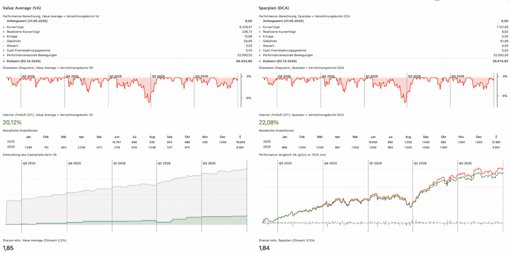The image size is (510, 253).
Task: Click DCA October 2025 investment 990
Action: click(443, 142)
